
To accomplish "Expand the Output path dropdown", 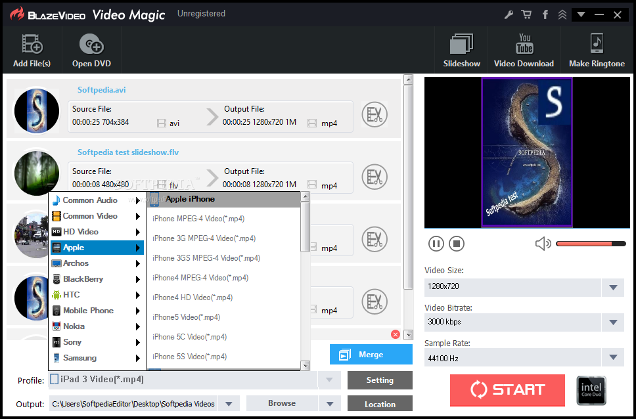I will pos(229,404).
